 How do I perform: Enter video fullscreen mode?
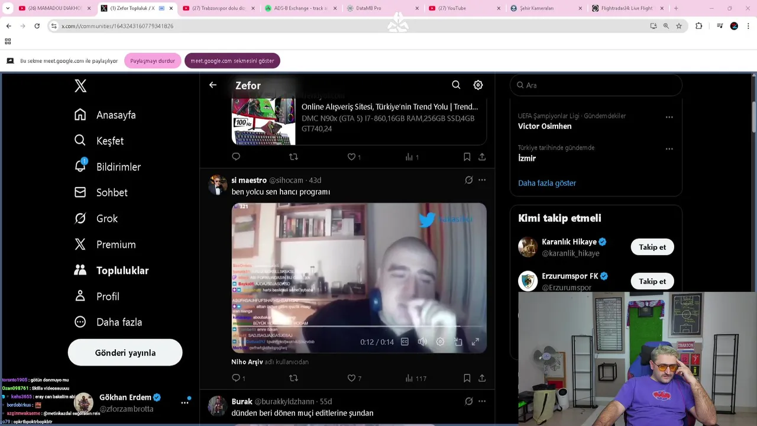[x=475, y=341]
